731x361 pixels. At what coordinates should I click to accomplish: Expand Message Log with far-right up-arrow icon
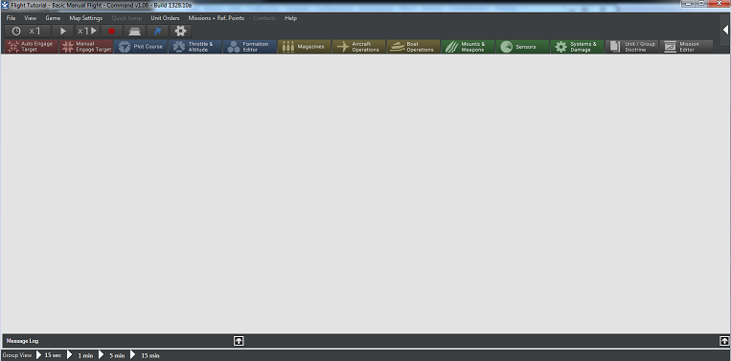tap(724, 341)
